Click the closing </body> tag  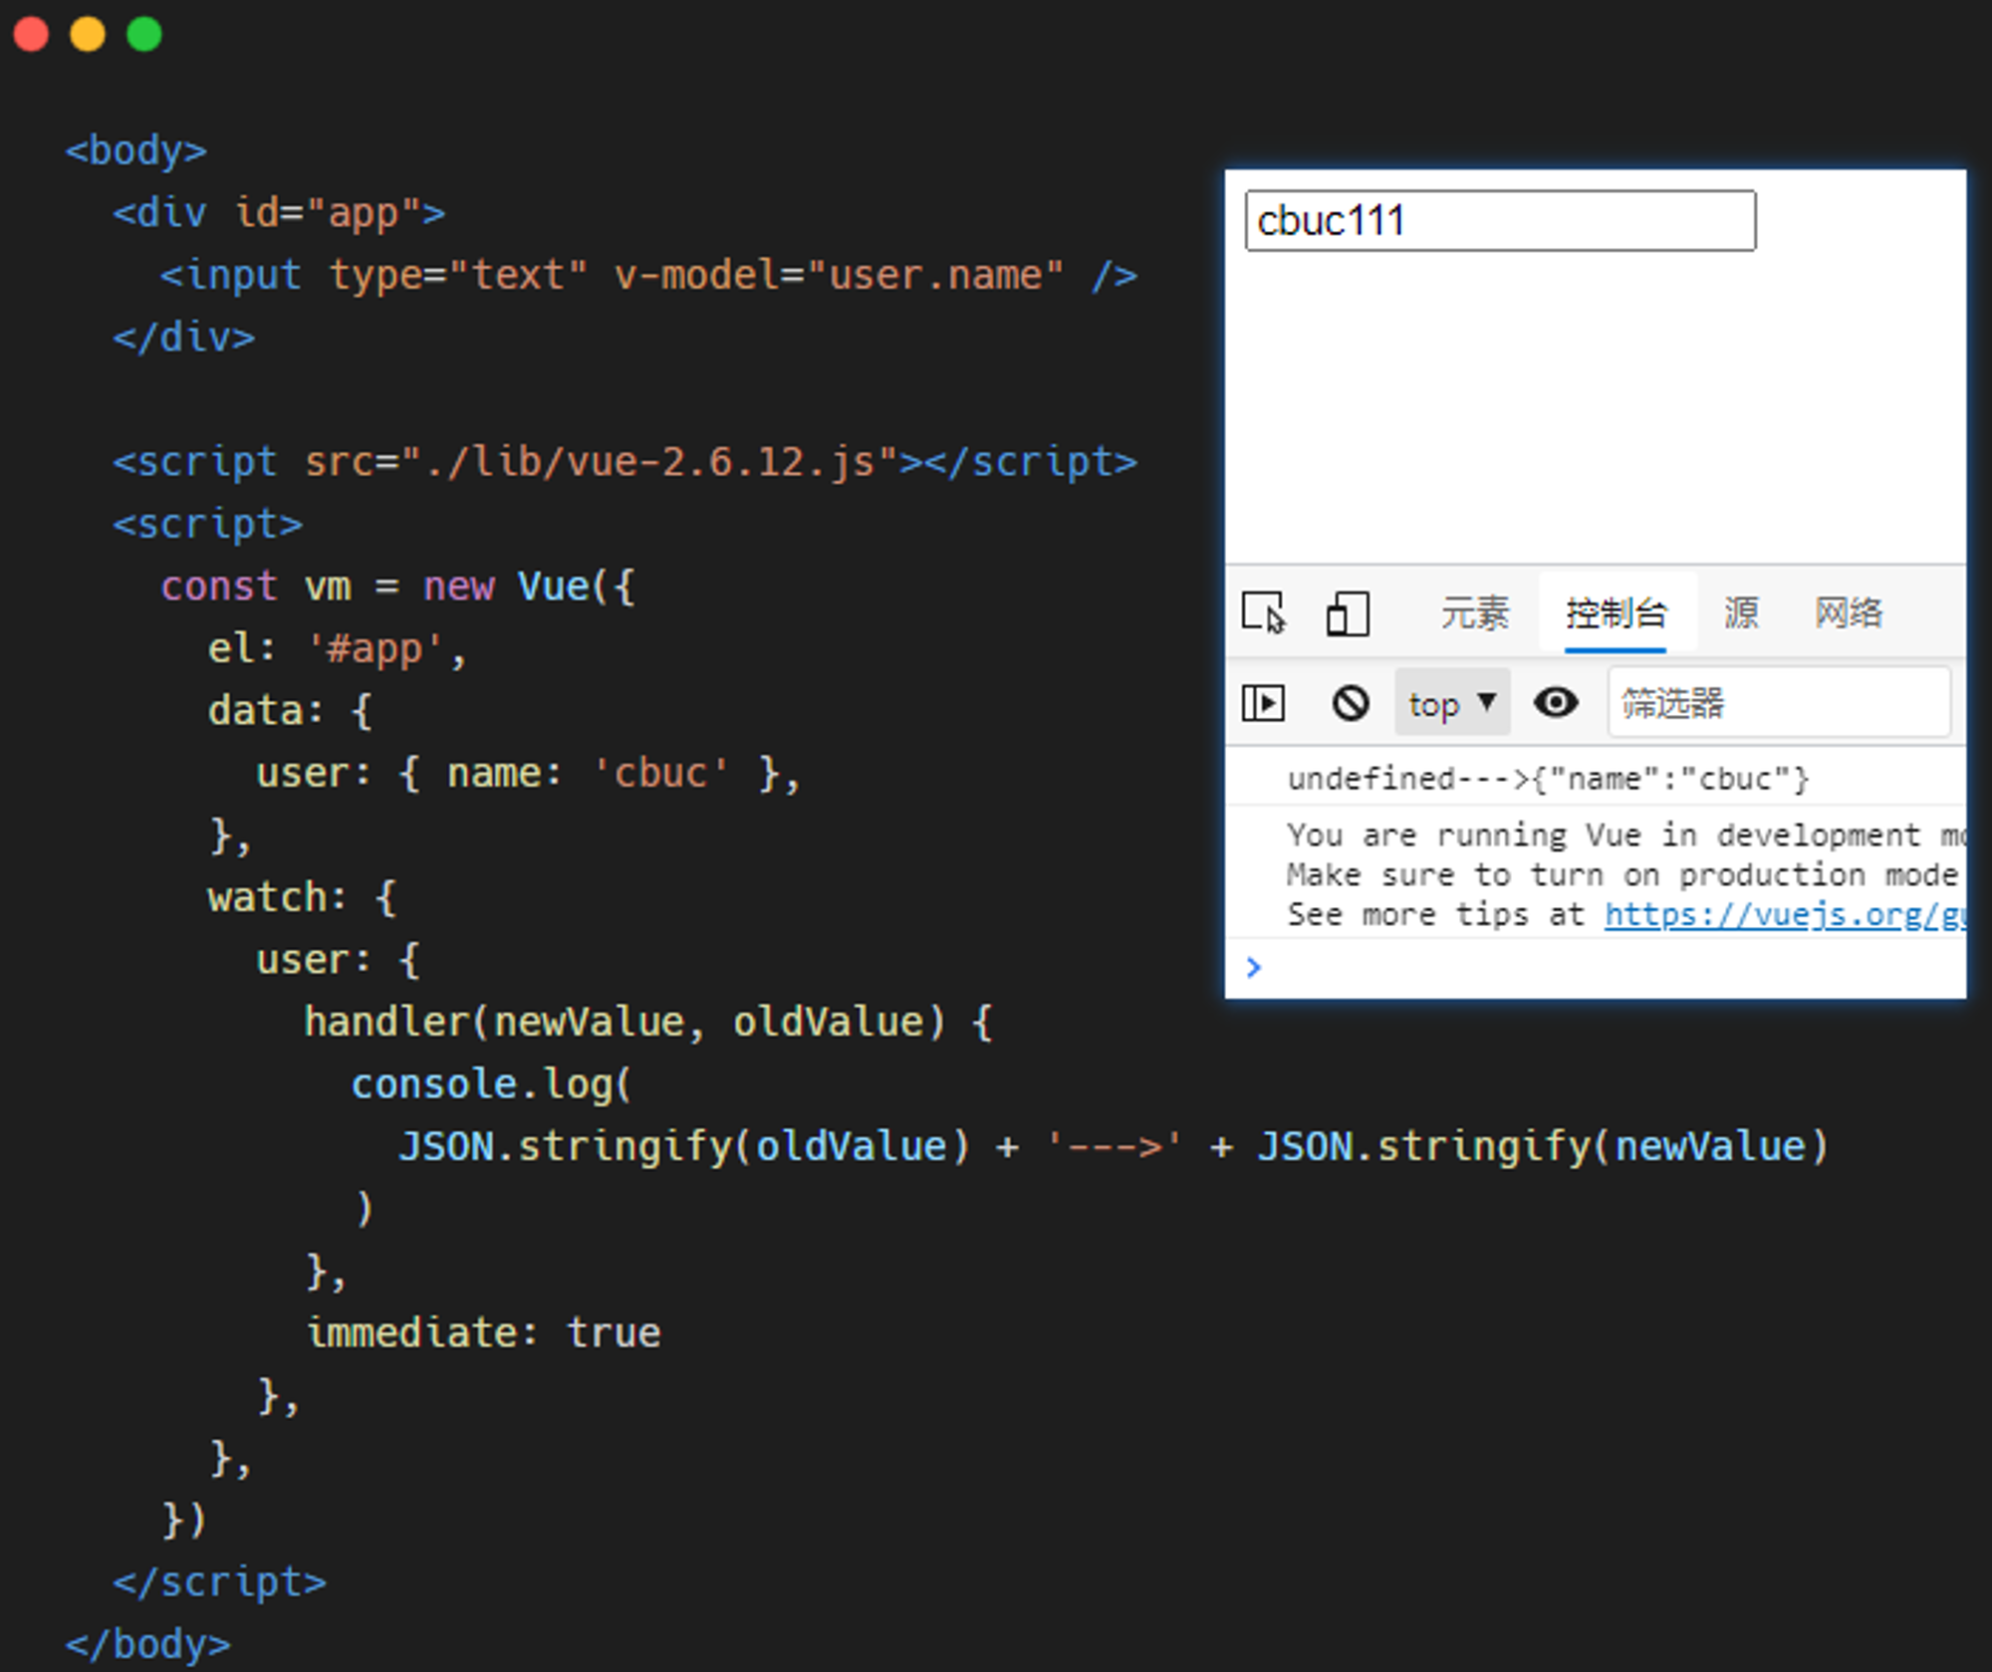coord(147,1644)
